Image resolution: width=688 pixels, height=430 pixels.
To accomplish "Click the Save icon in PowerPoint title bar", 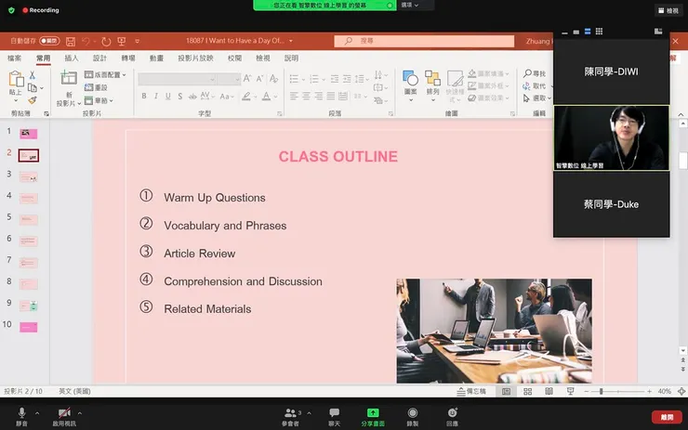I will click(x=71, y=41).
